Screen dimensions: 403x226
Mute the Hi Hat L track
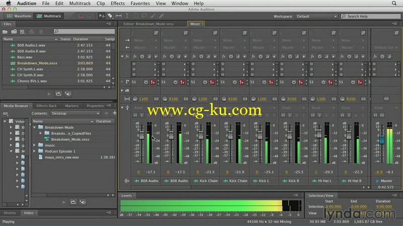[313, 116]
